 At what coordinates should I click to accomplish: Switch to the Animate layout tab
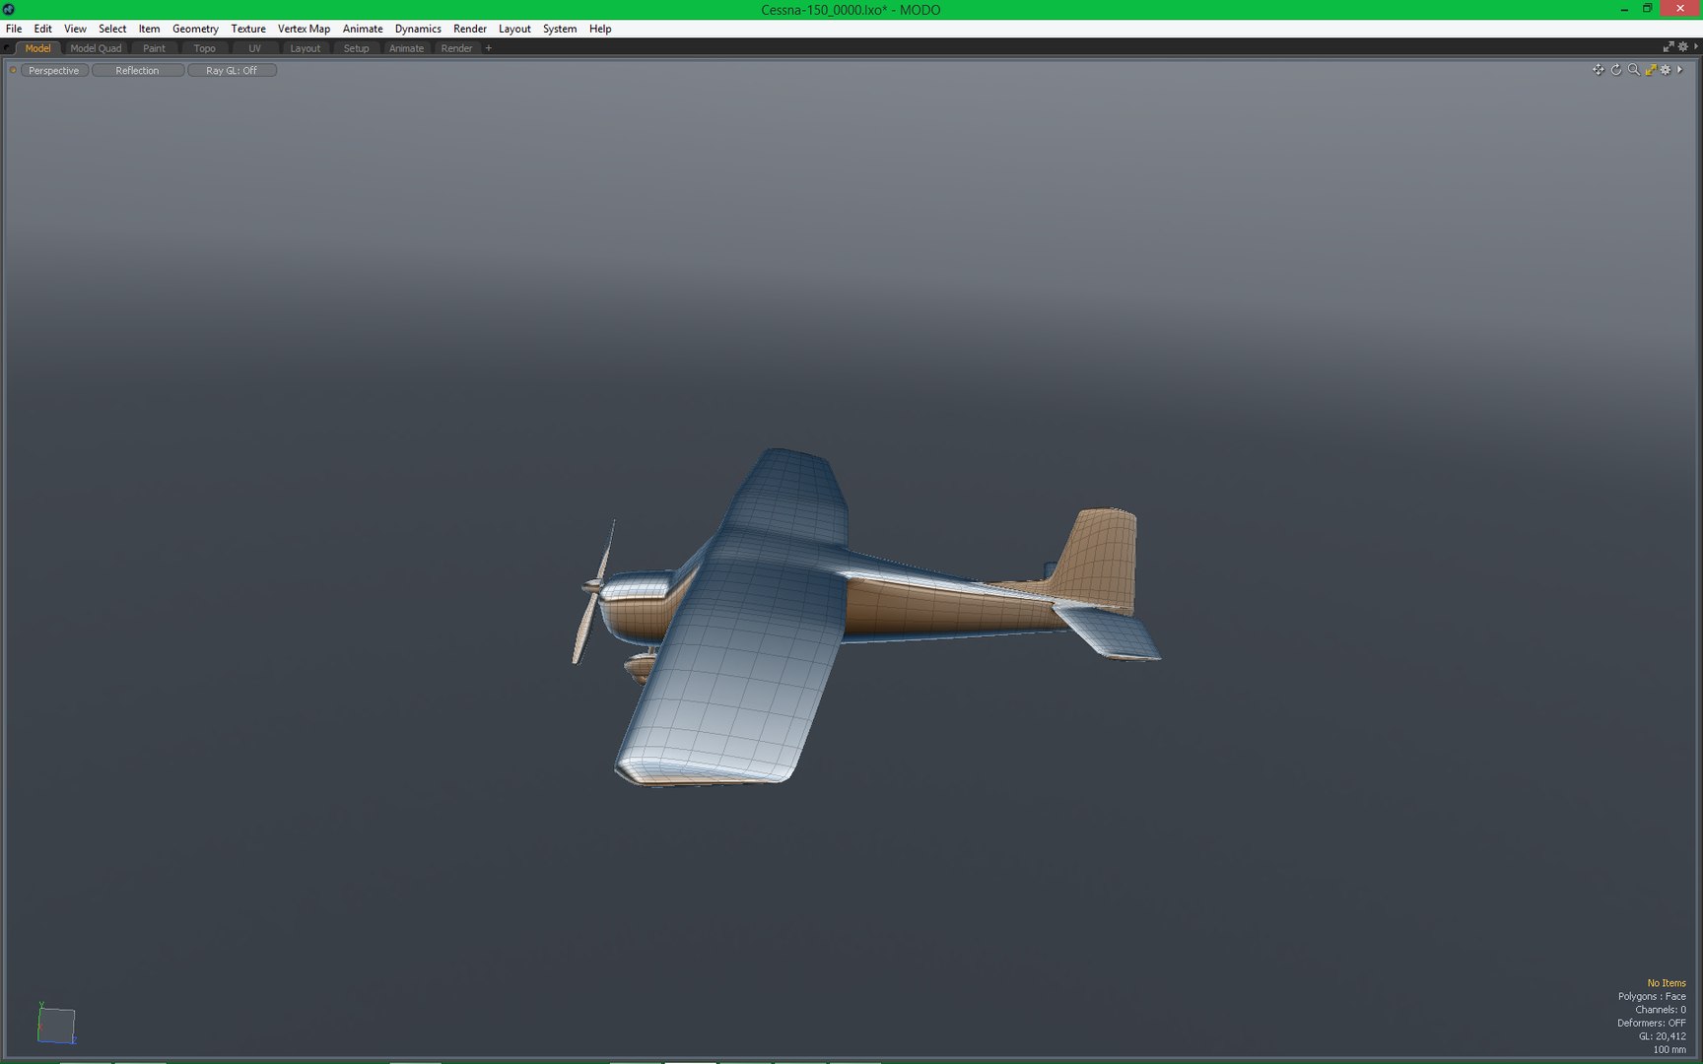[x=406, y=48]
